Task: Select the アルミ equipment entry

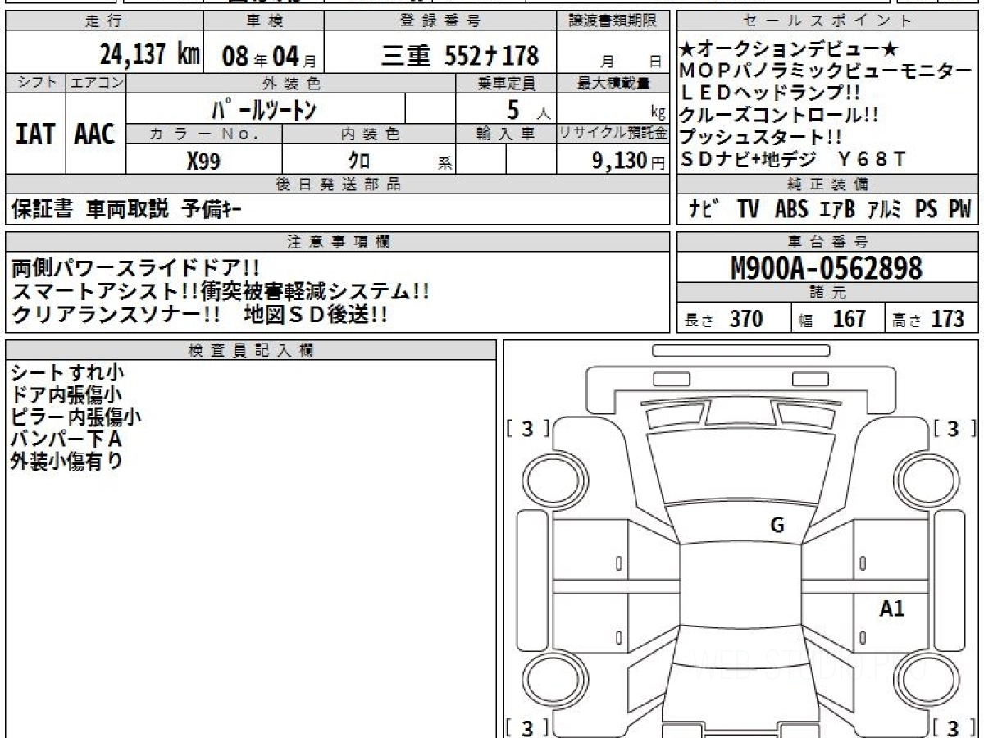Action: click(x=884, y=209)
